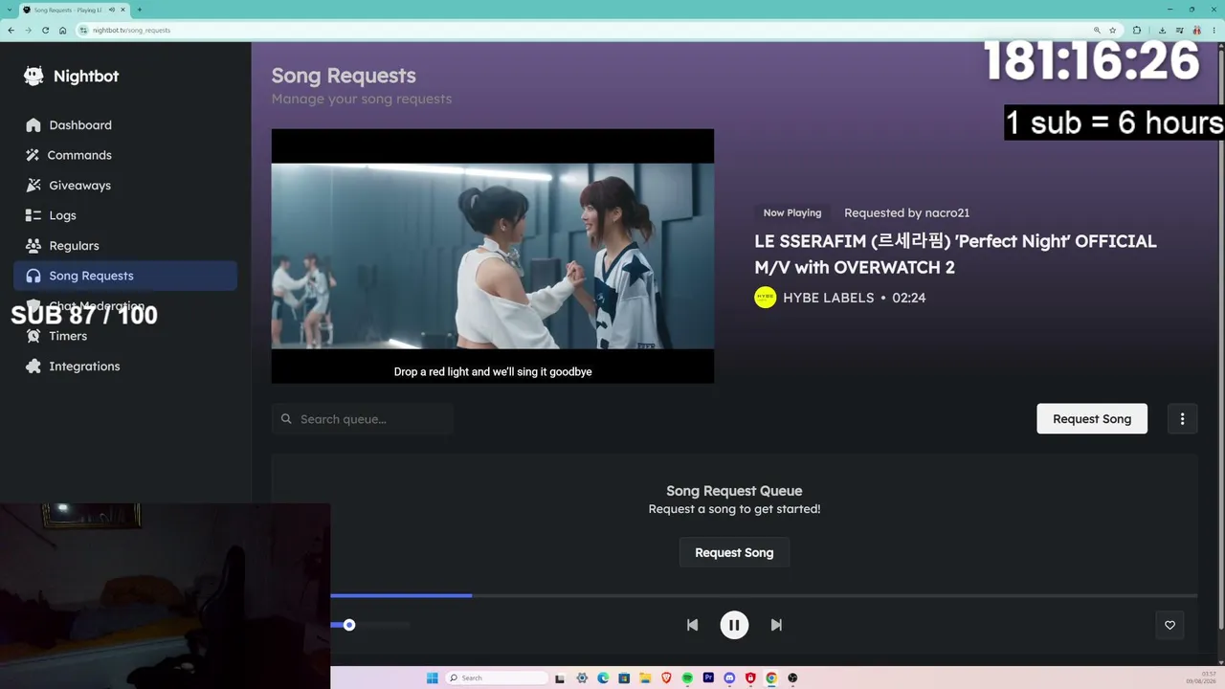Go back to the previous song
The height and width of the screenshot is (689, 1225).
click(692, 625)
